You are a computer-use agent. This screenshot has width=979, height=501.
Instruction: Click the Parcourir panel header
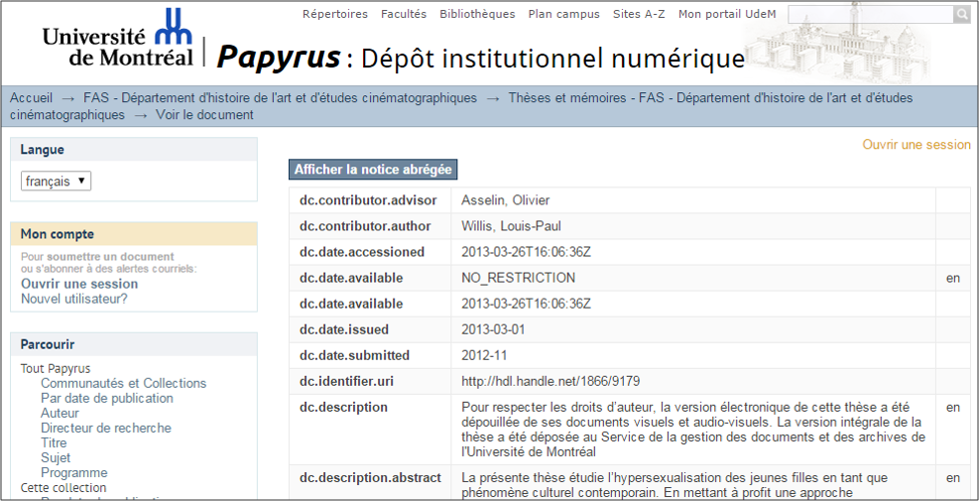(134, 344)
